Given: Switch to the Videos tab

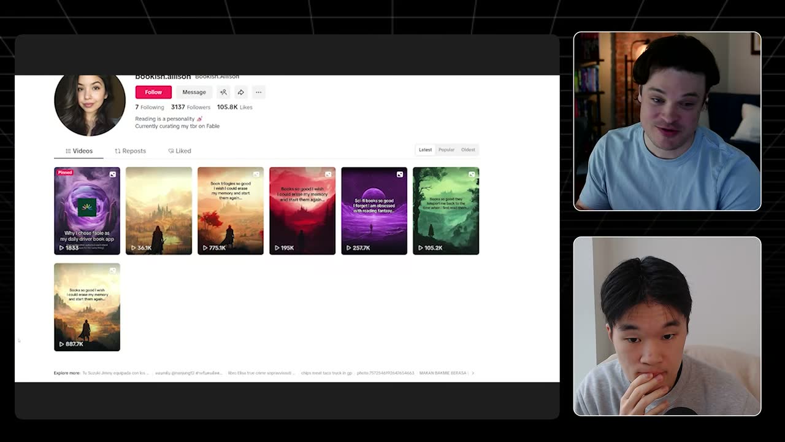Looking at the screenshot, I should pyautogui.click(x=79, y=151).
